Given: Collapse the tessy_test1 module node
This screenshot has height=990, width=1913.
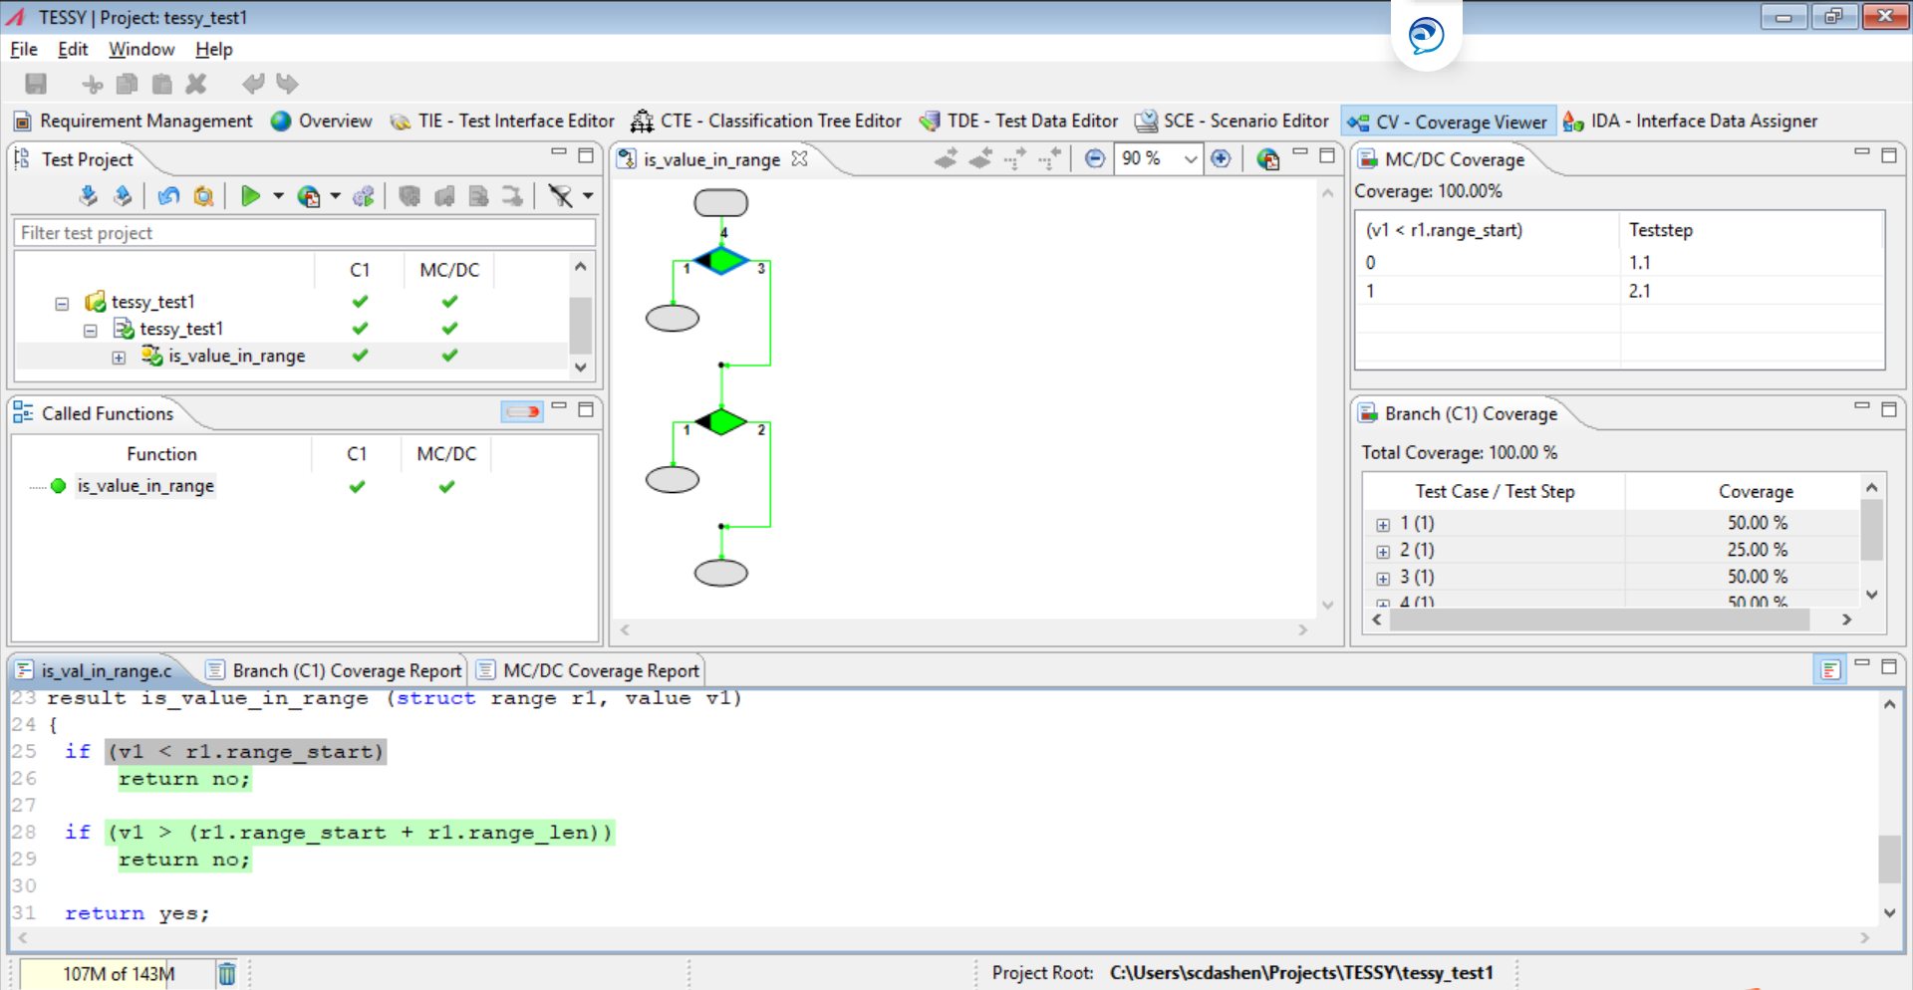Looking at the screenshot, I should (91, 330).
